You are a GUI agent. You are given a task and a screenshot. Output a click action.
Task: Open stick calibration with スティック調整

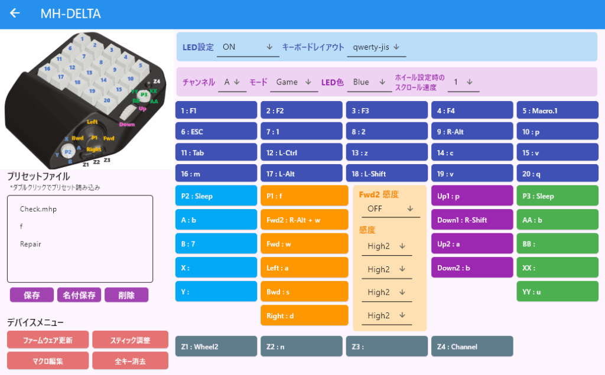click(x=130, y=340)
